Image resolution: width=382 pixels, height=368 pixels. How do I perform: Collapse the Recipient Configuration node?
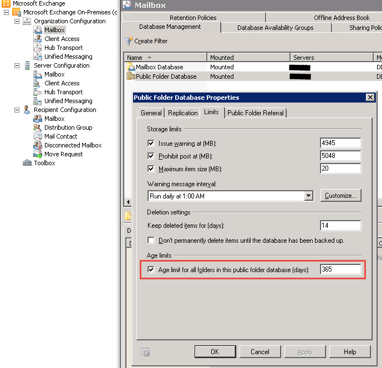17,110
